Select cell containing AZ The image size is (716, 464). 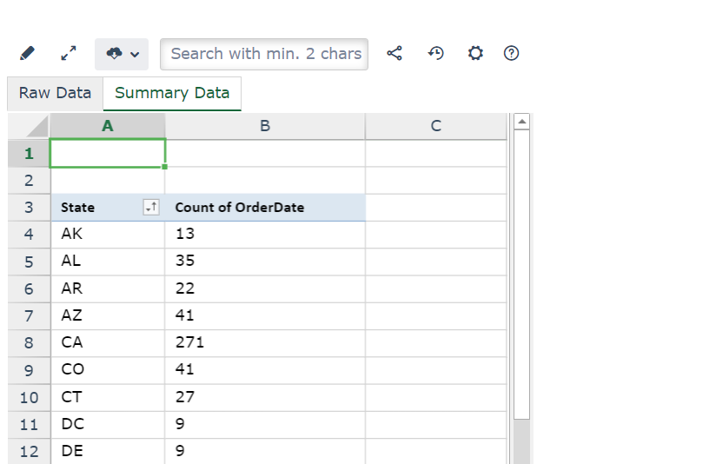pos(107,315)
